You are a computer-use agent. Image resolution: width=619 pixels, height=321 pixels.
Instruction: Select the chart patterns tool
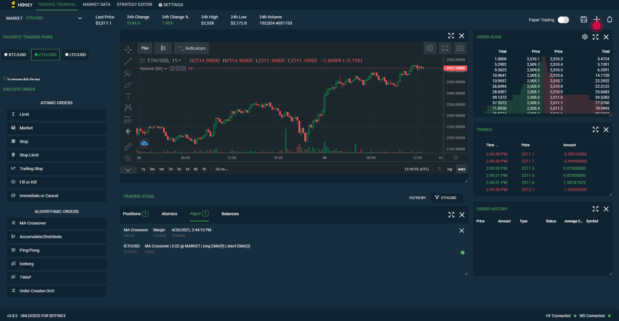[x=128, y=108]
